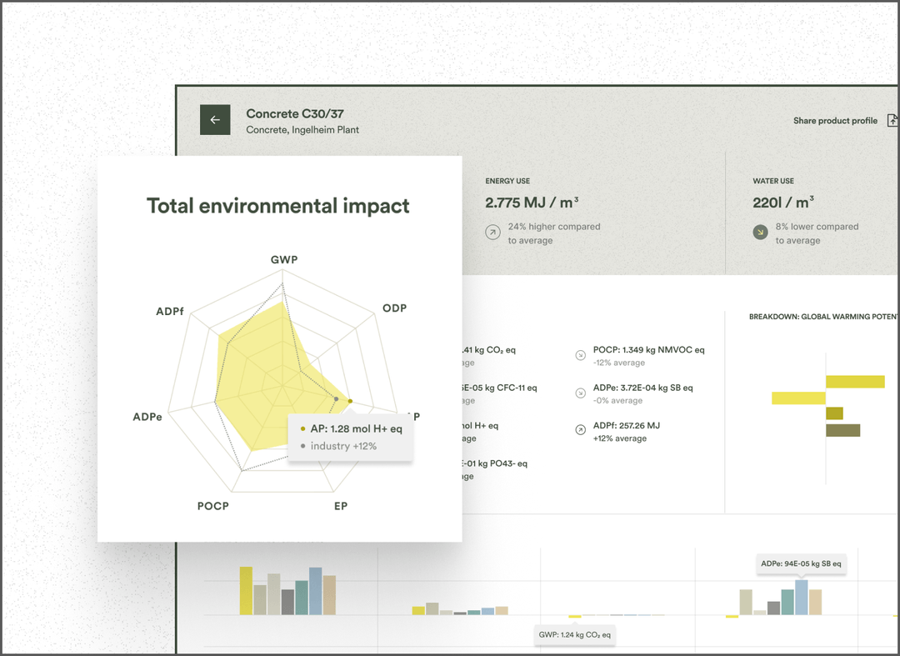Click the trend arrow icon beside POCP metric
Viewport: 900px width, 656px height.
580,354
